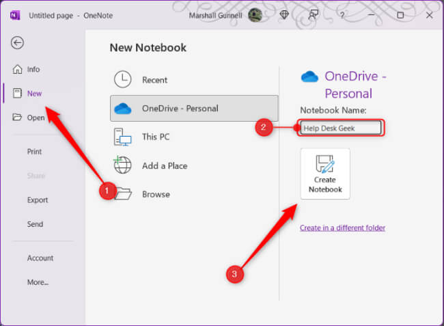This screenshot has height=326, width=444.
Task: Open the Help question mark icon
Action: (342, 15)
